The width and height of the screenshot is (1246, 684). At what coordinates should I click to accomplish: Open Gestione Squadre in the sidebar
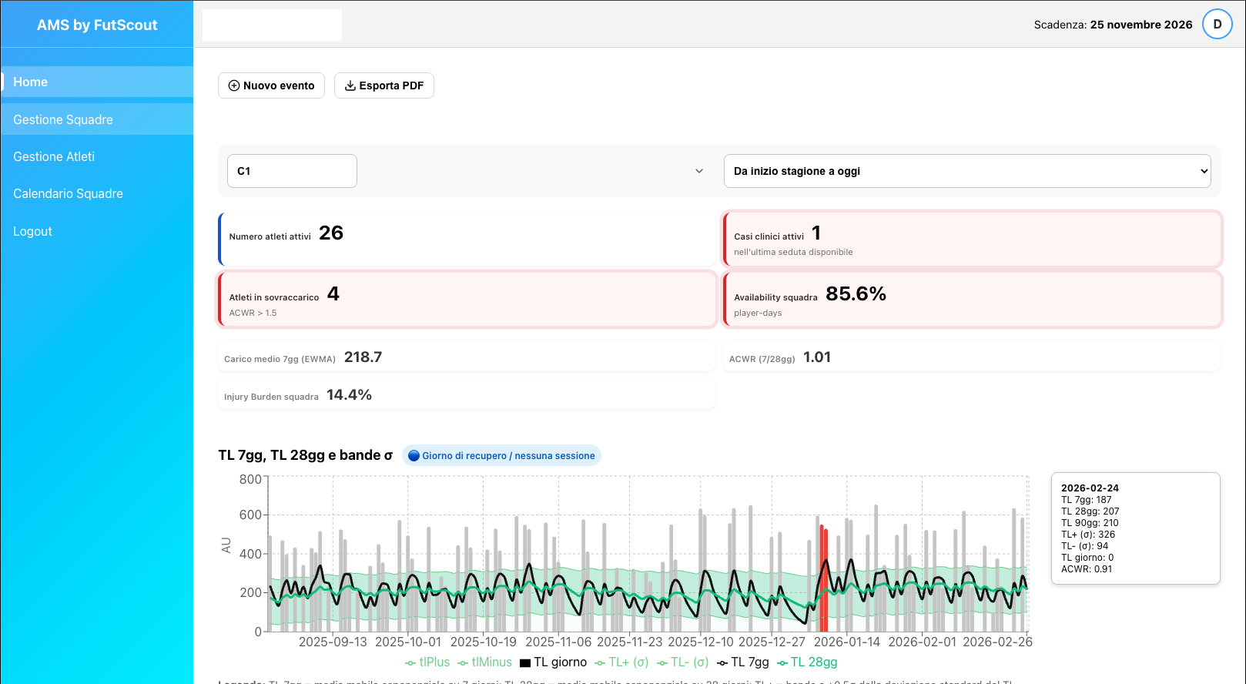pos(97,119)
